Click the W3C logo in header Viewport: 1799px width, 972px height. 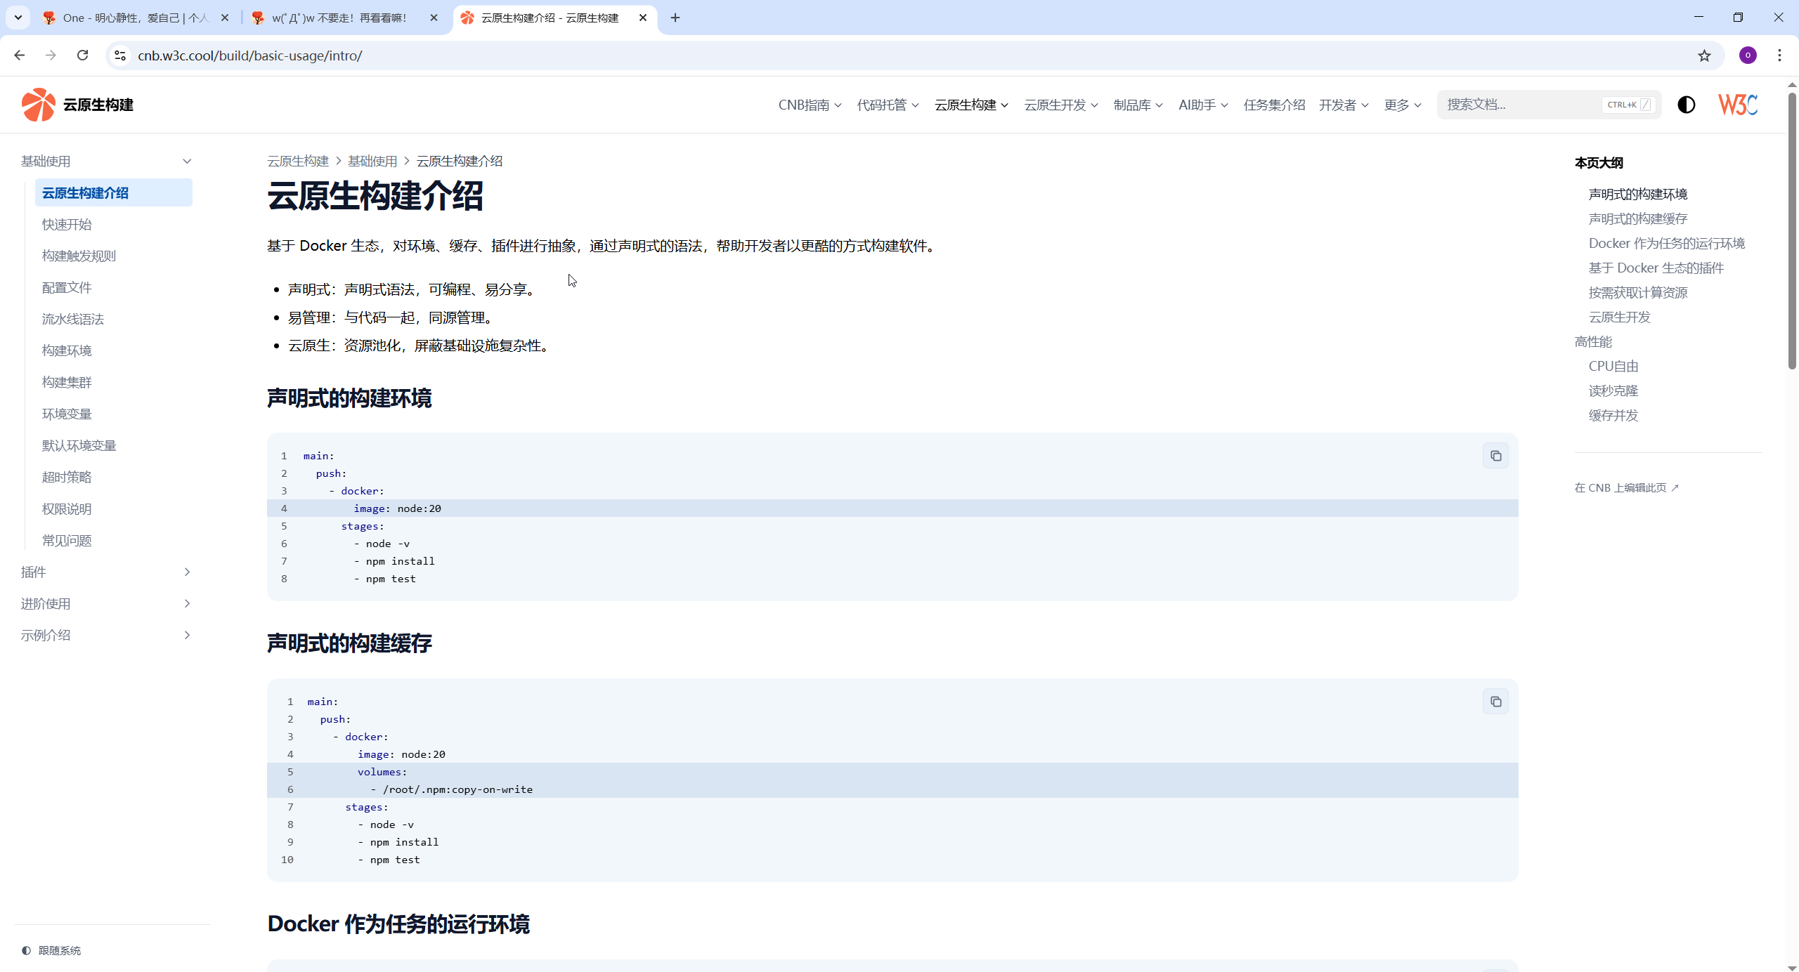[1737, 105]
